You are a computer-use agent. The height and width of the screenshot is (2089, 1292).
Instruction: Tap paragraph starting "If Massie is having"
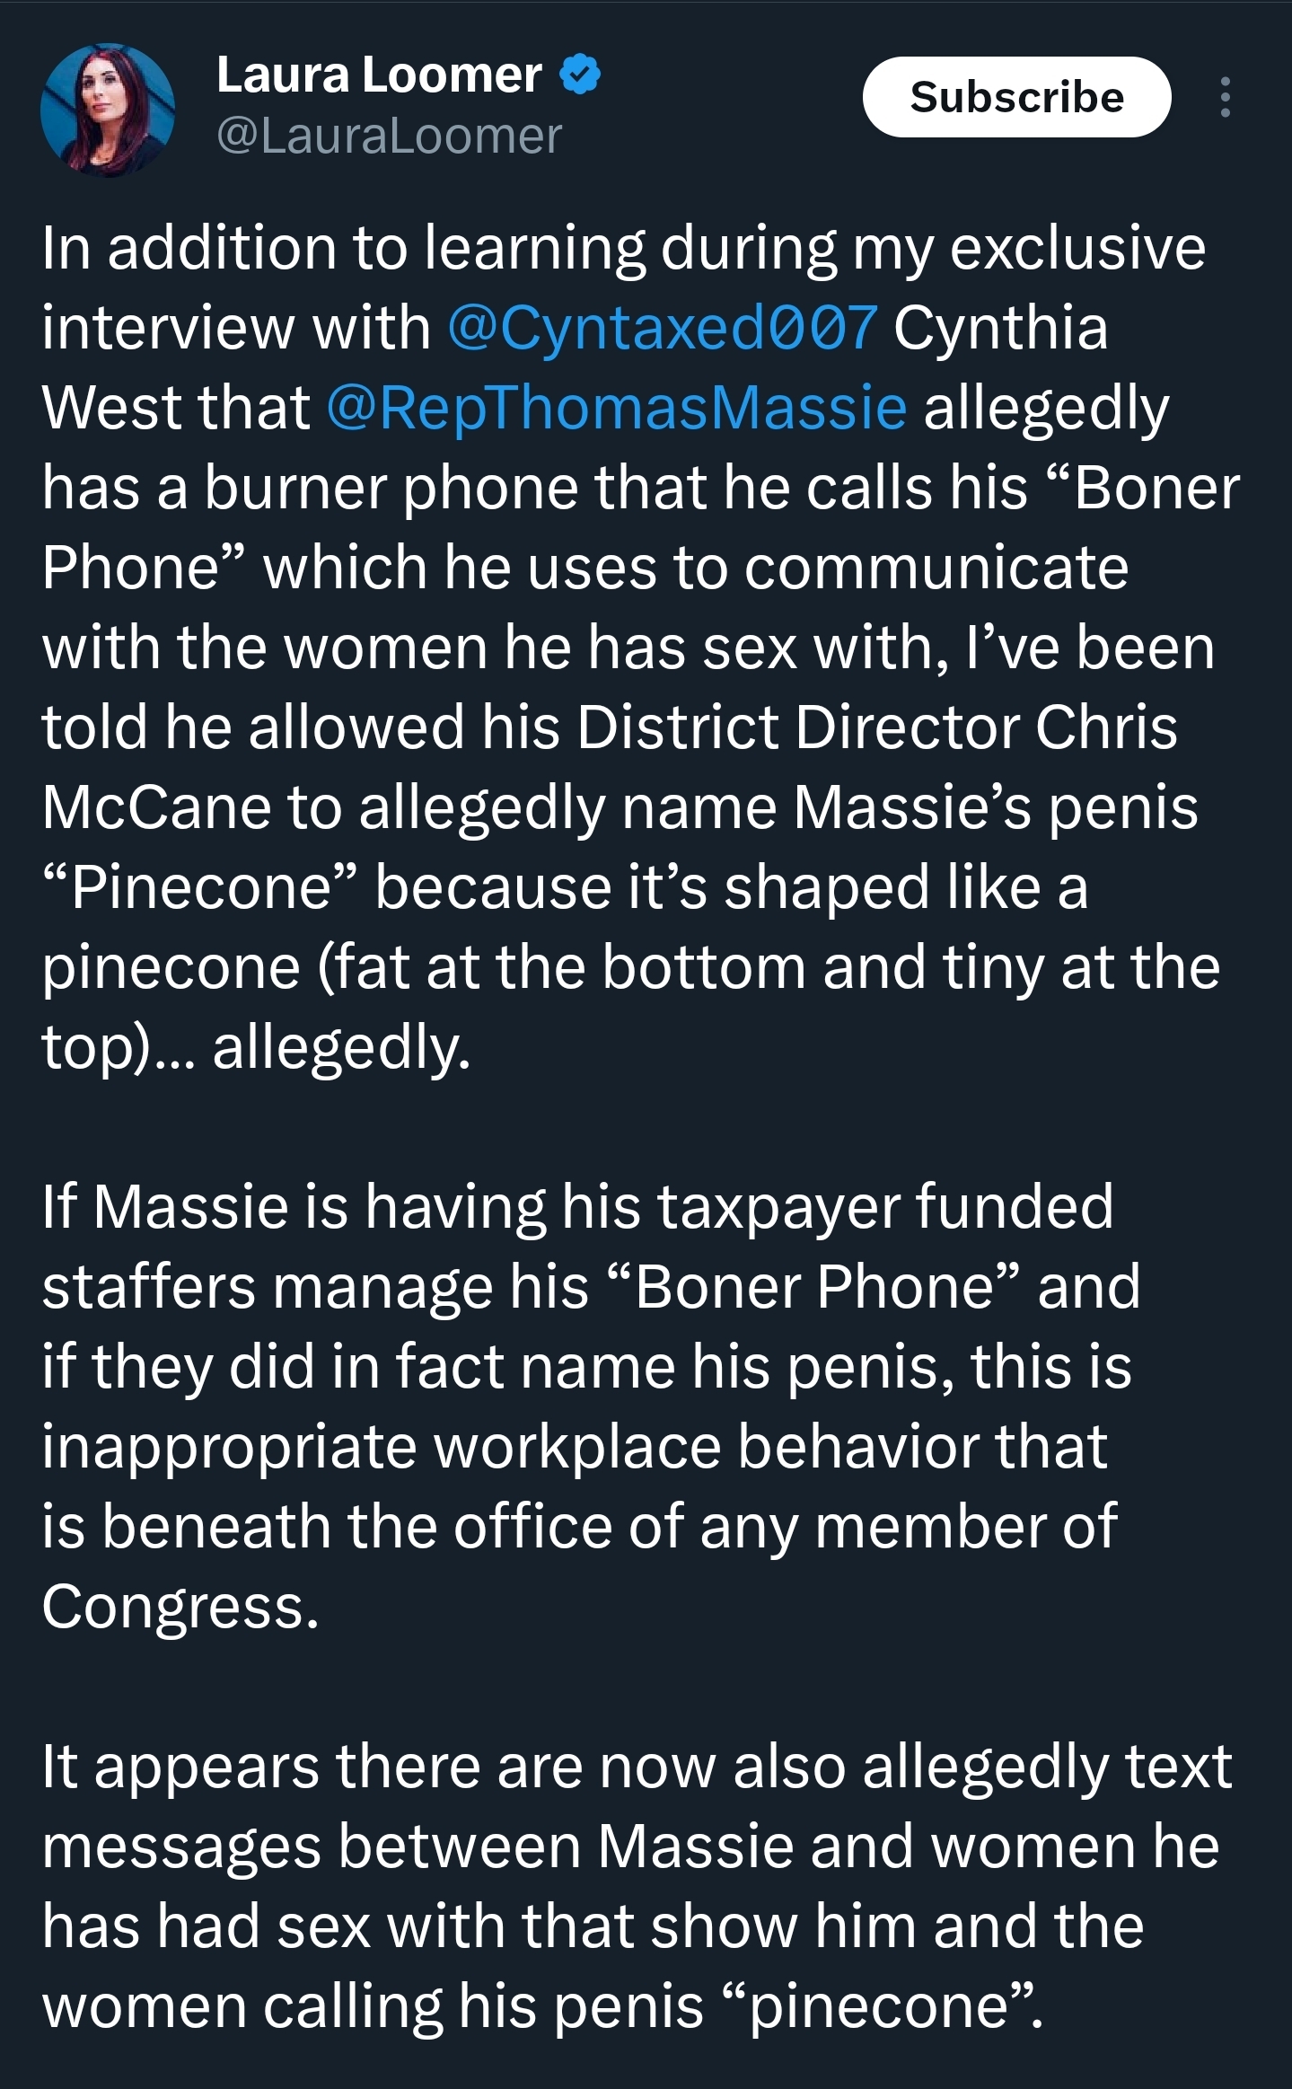click(591, 1406)
